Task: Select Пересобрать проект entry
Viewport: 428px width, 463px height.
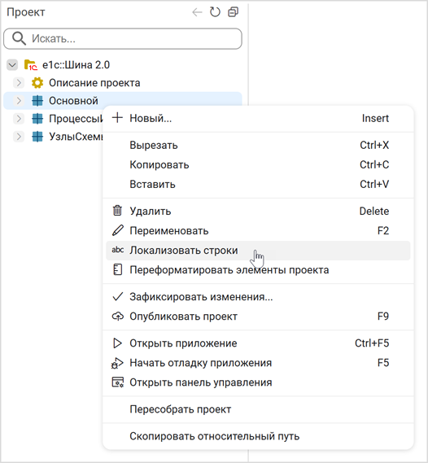Action: pyautogui.click(x=258, y=409)
